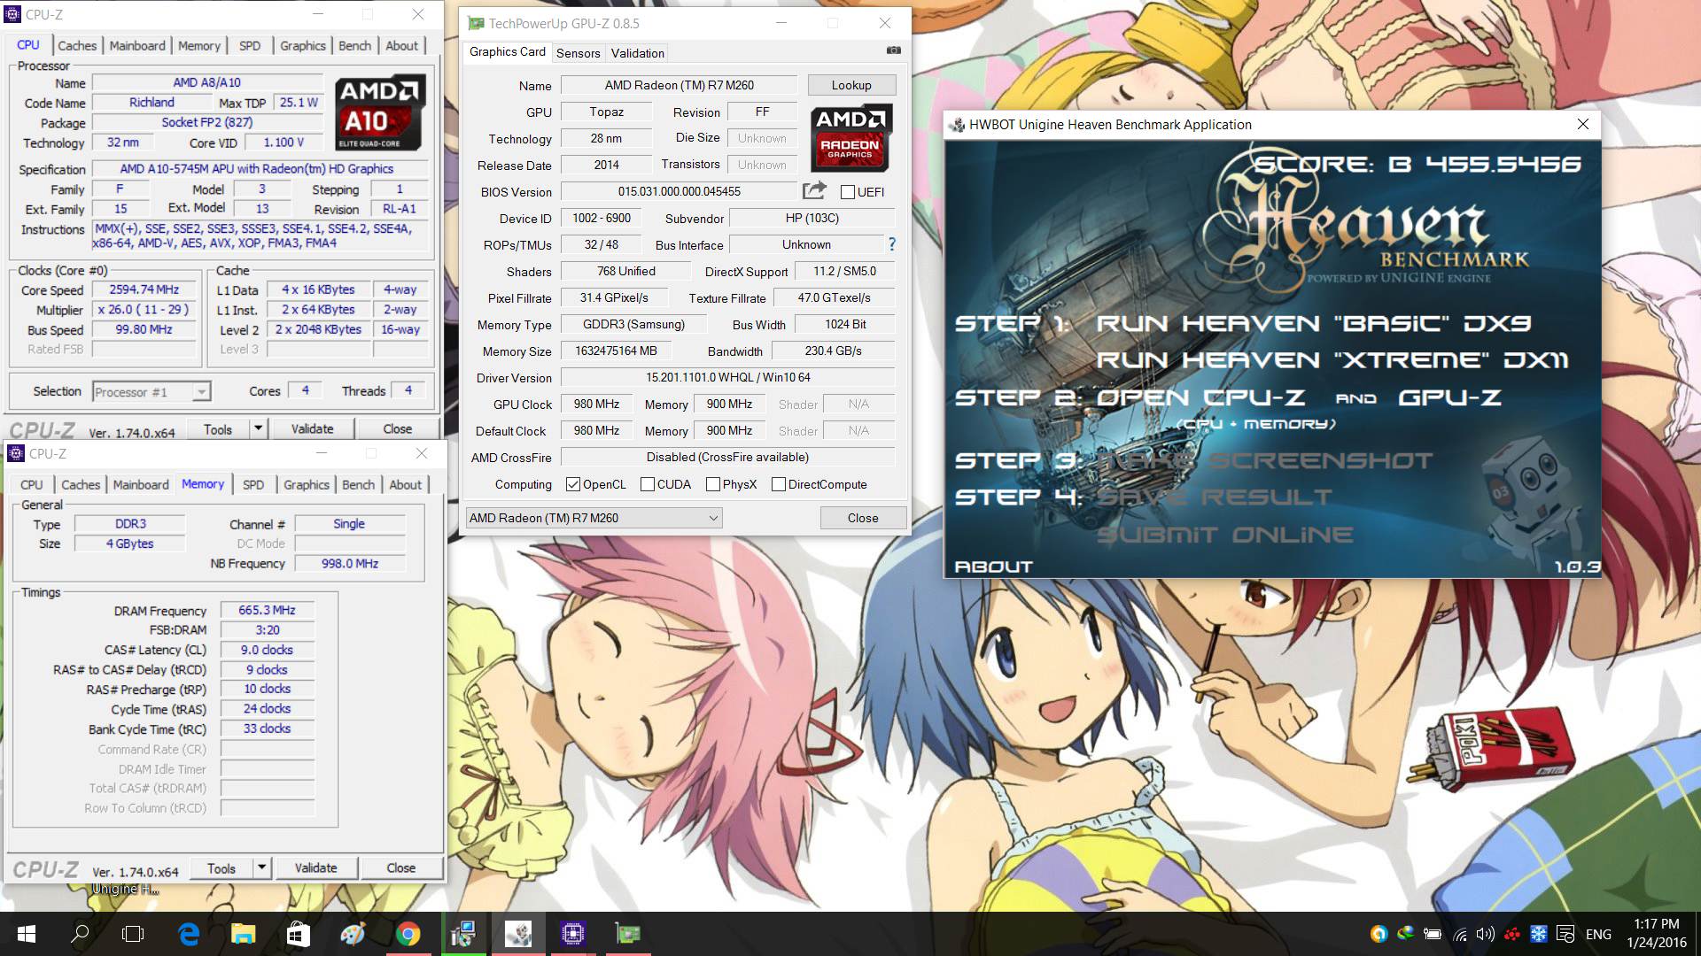
Task: Click the Lookup button in GPU-Z
Action: click(x=851, y=85)
